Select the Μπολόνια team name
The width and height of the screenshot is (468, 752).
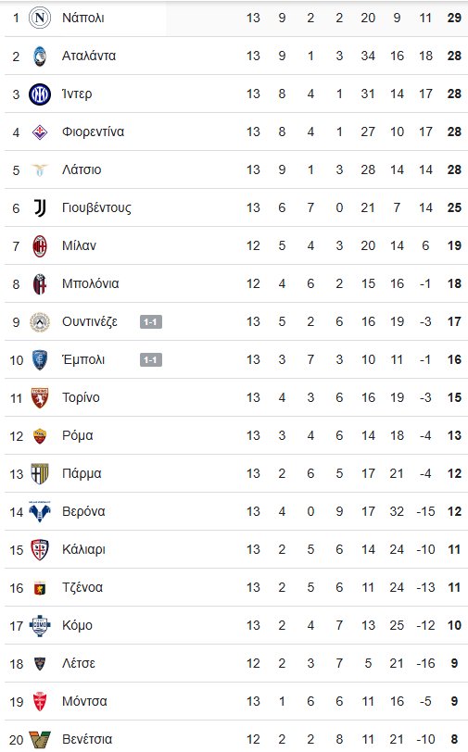tap(90, 284)
